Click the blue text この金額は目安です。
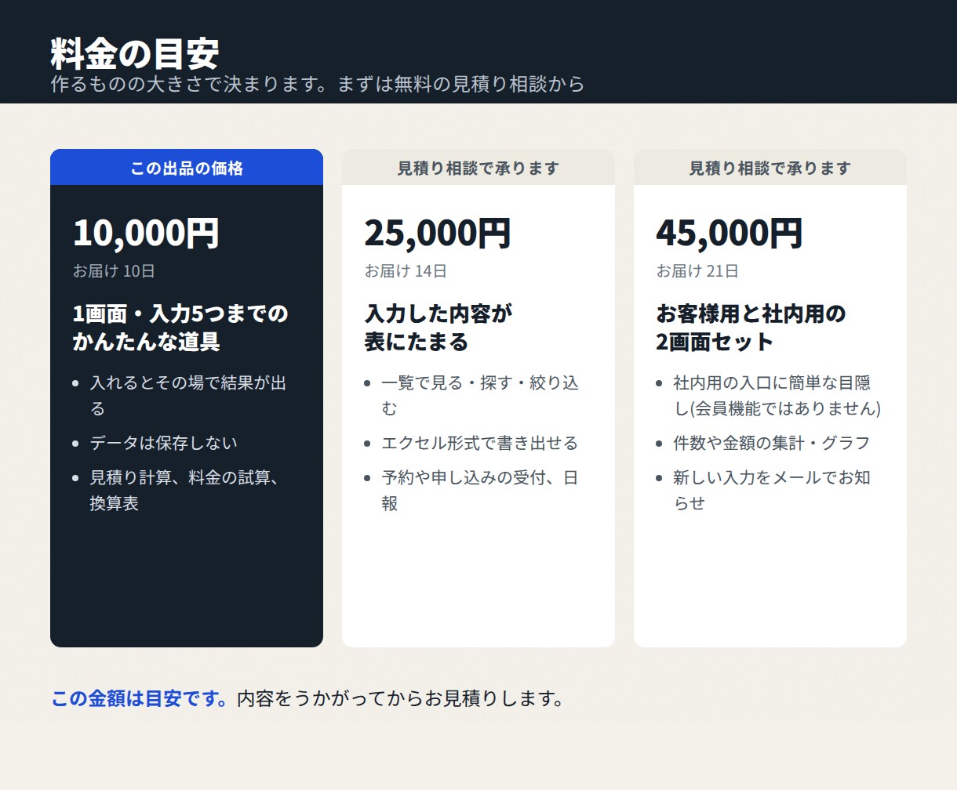Viewport: 957px width, 790px height. [x=140, y=698]
